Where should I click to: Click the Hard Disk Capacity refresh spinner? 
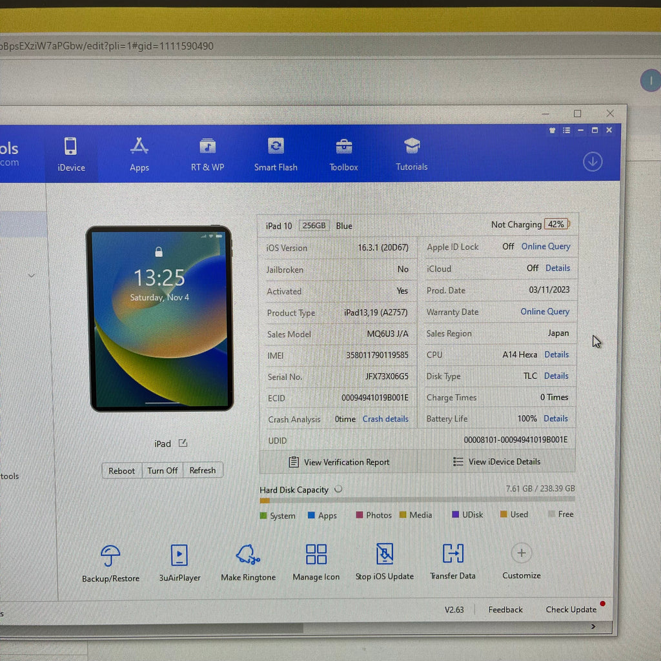click(x=338, y=489)
